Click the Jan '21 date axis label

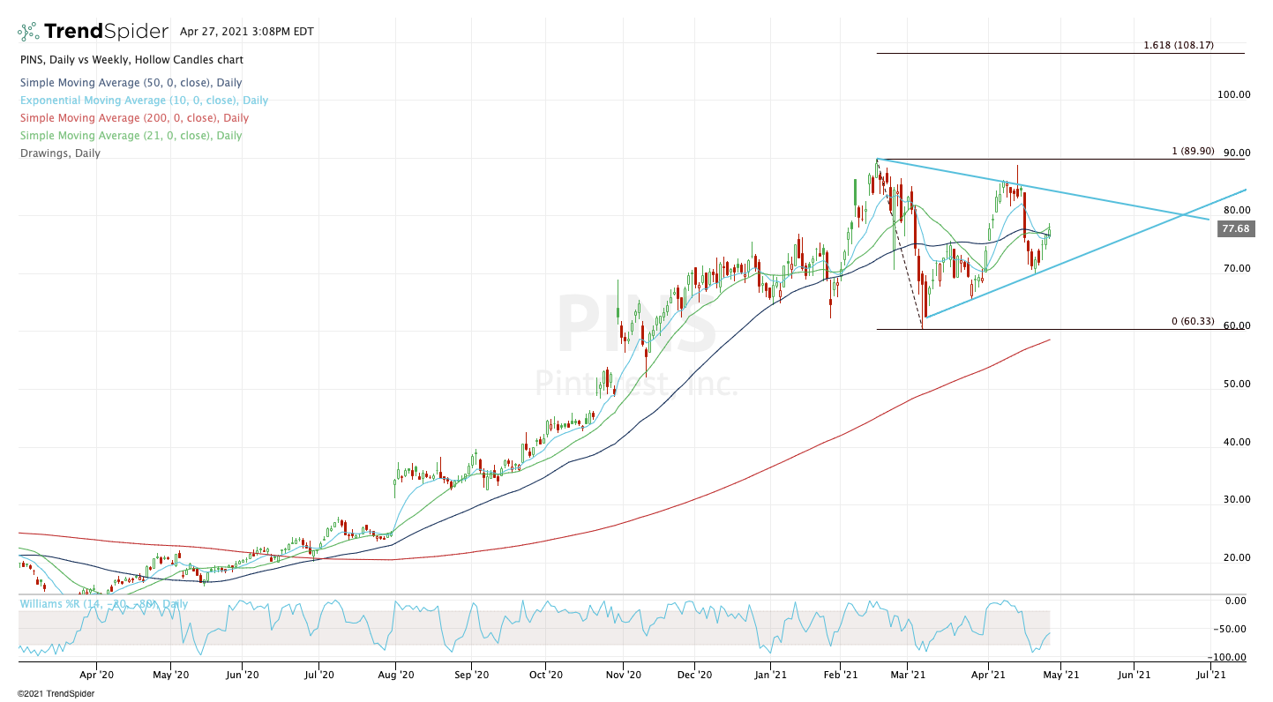[x=770, y=676]
